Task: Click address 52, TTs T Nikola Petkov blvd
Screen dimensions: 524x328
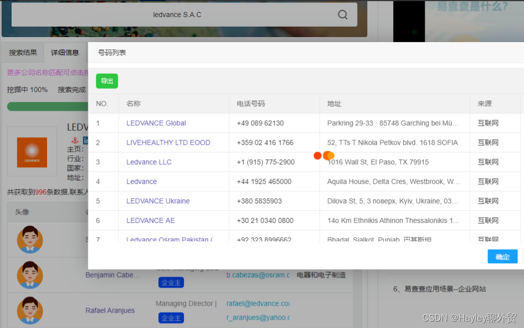Action: pos(392,143)
